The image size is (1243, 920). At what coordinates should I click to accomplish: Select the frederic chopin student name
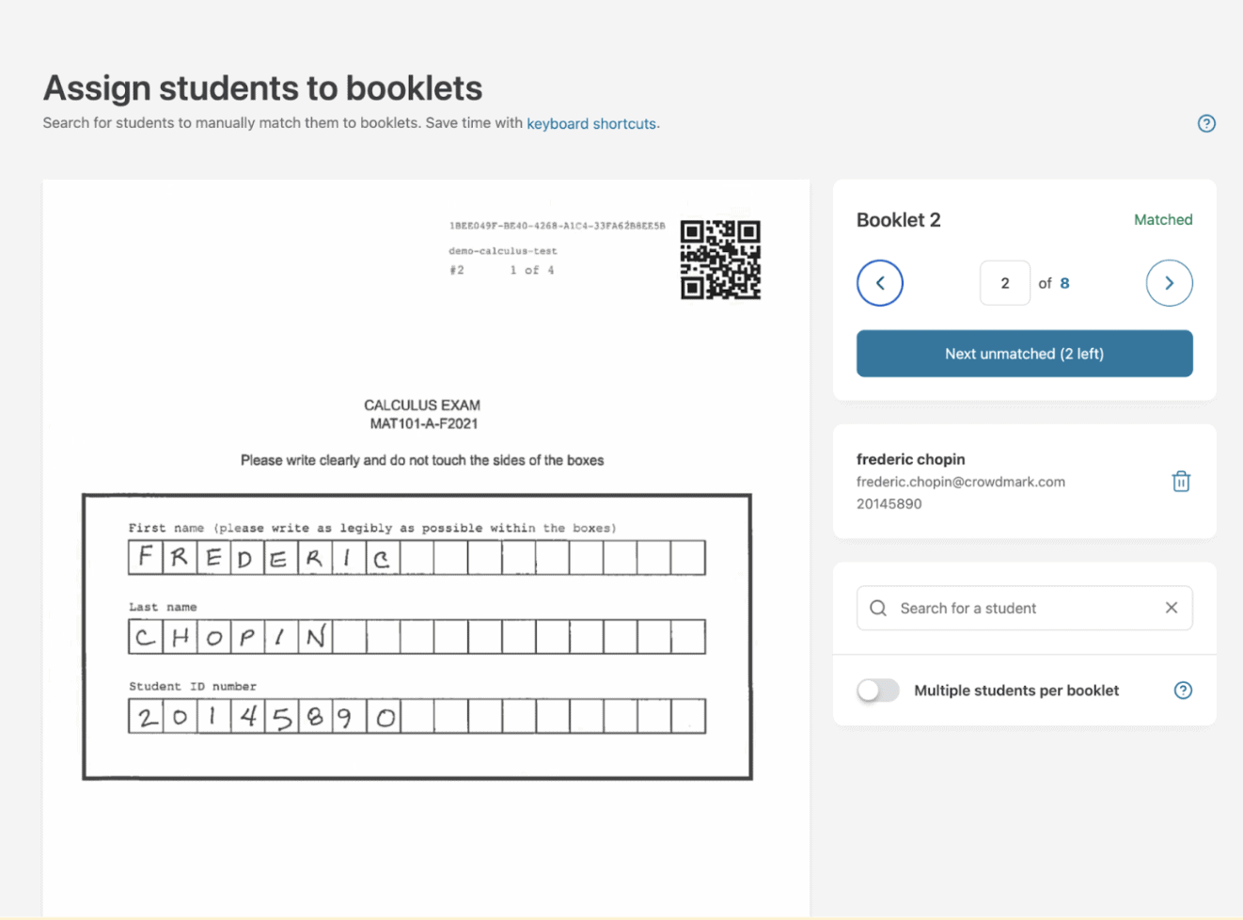tap(910, 459)
